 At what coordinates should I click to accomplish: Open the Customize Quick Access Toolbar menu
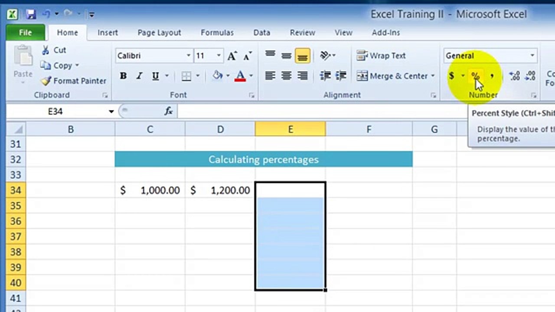coord(91,14)
